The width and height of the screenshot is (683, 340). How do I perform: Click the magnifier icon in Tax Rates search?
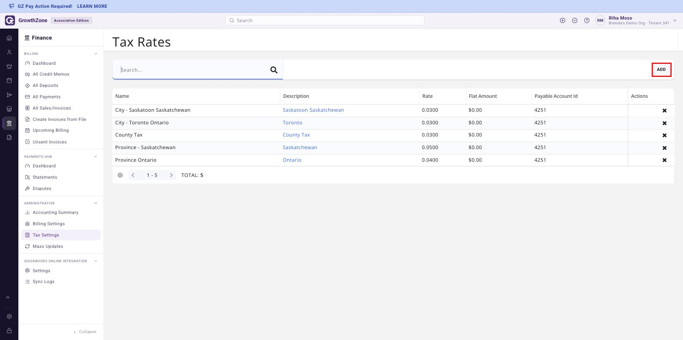point(274,70)
